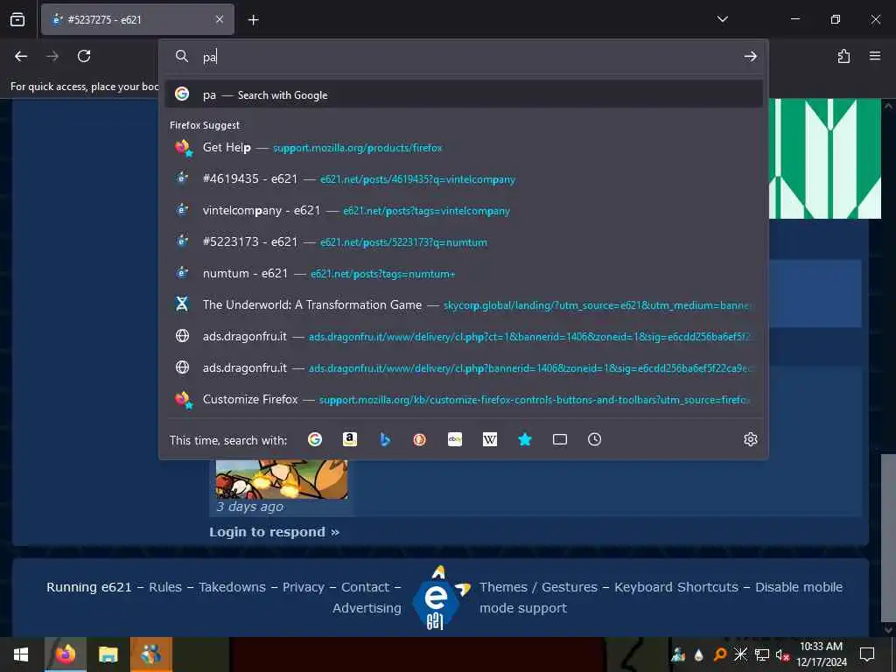Click the taskbar clock showing 10:33 AM

[821, 654]
